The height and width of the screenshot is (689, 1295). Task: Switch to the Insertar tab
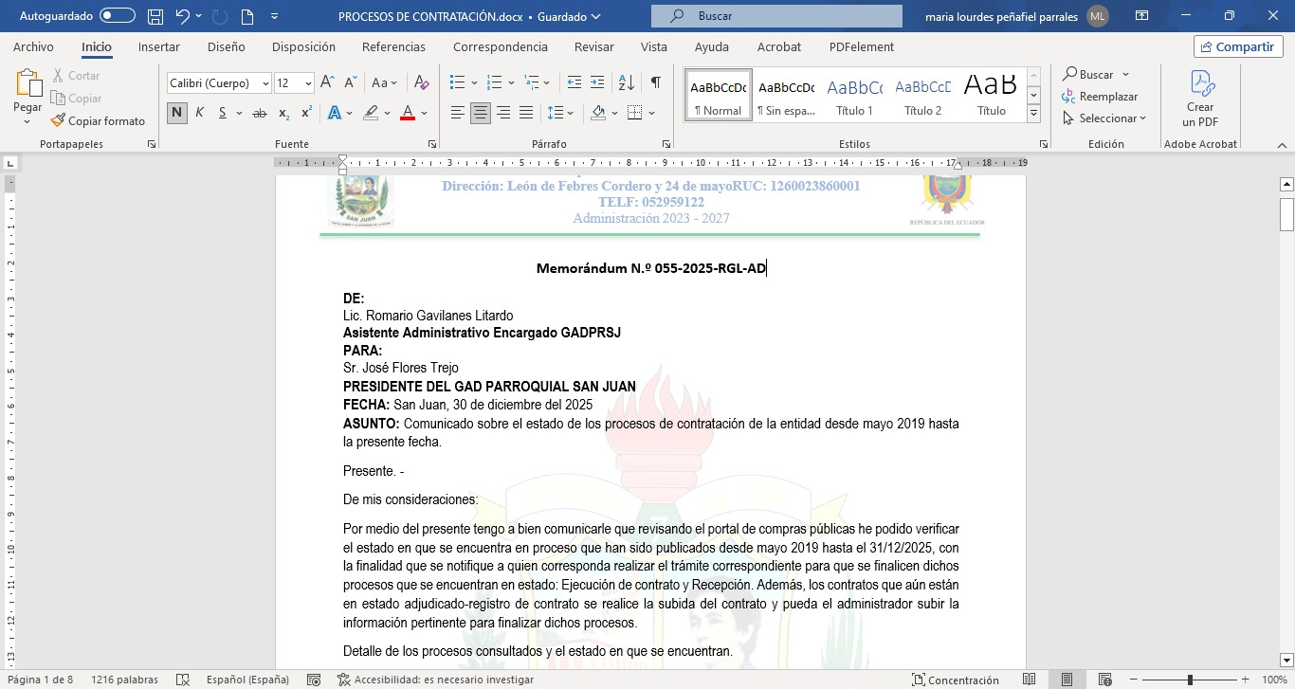click(158, 47)
